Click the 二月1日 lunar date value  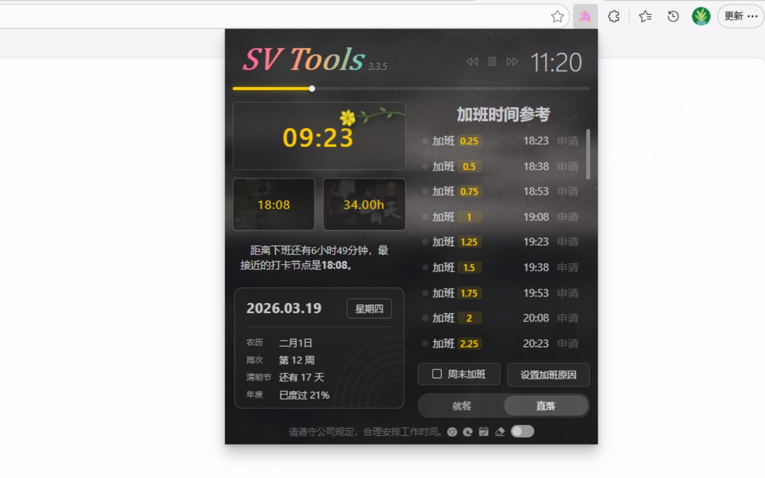tap(296, 343)
